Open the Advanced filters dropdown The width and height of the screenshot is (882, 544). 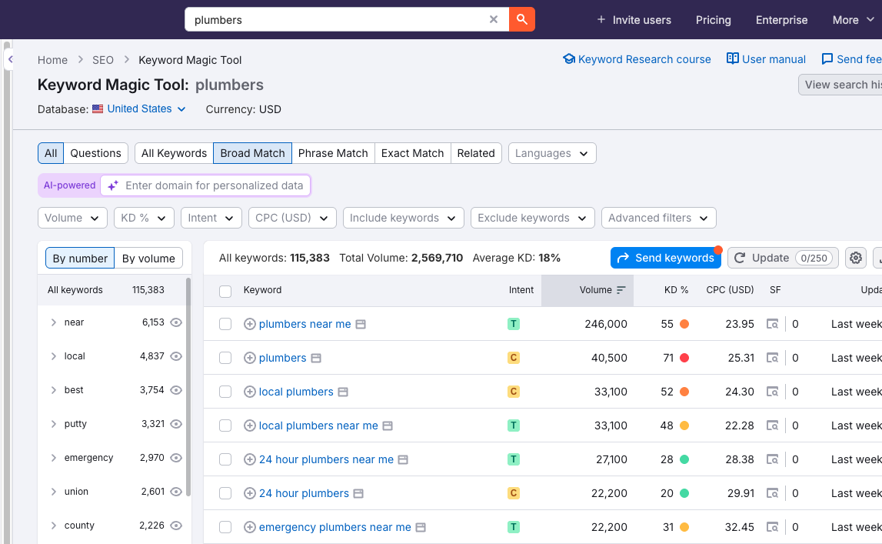tap(659, 218)
